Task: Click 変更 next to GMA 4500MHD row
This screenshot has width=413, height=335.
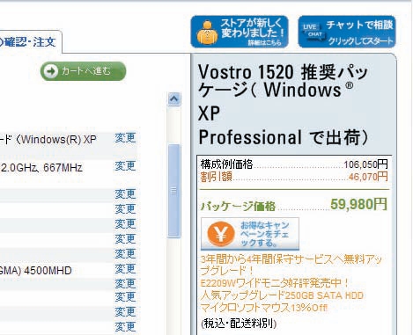Action: pyautogui.click(x=125, y=268)
